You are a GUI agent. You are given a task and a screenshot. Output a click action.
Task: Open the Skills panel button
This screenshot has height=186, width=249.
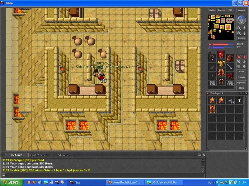pos(212,10)
